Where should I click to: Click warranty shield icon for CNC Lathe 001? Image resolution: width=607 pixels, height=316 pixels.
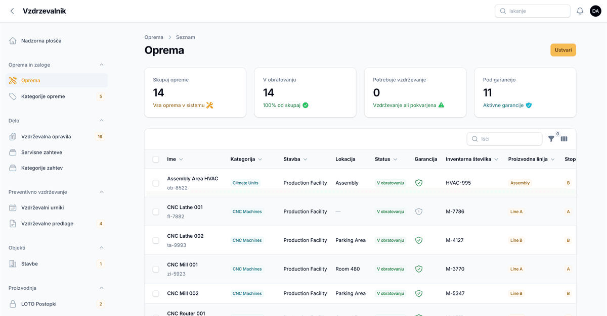click(x=418, y=212)
